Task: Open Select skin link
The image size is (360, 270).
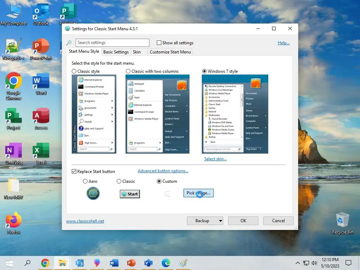Action: pyautogui.click(x=216, y=159)
